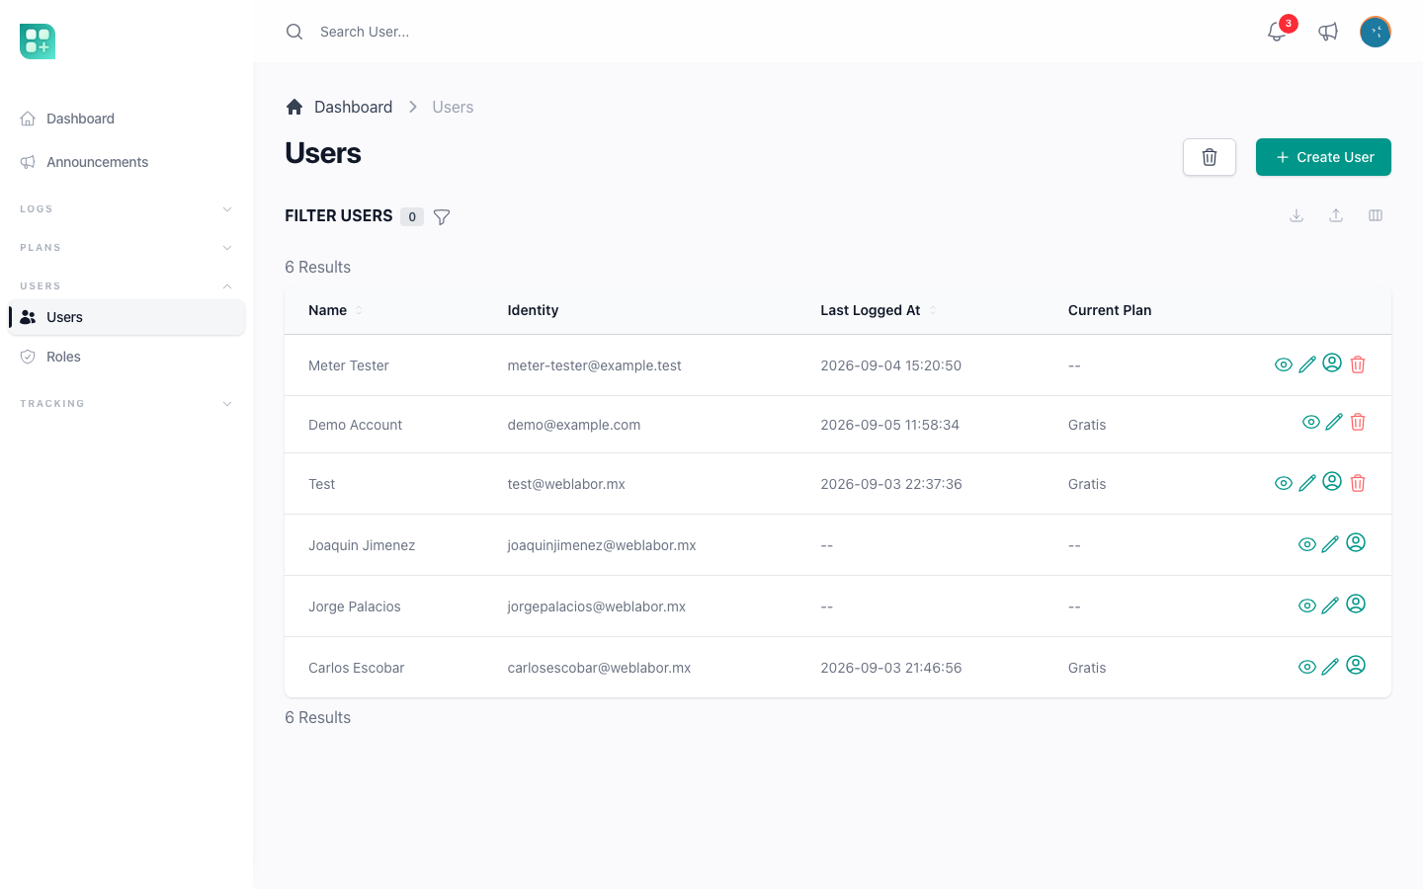This screenshot has height=889, width=1423.
Task: Expand the Plans sidebar section
Action: point(126,248)
